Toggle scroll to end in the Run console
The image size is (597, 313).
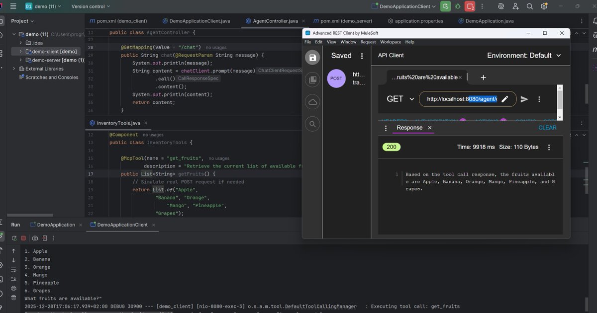(x=13, y=279)
